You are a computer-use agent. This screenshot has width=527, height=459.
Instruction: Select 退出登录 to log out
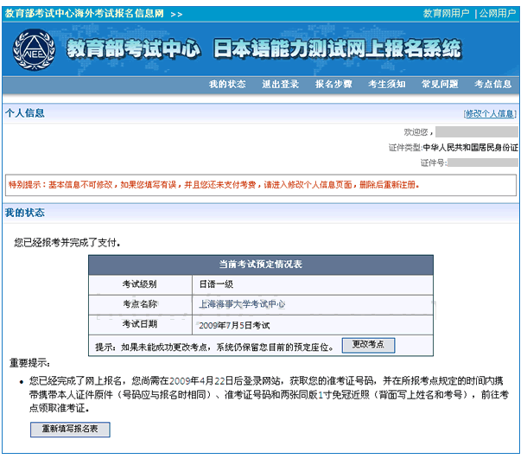280,84
